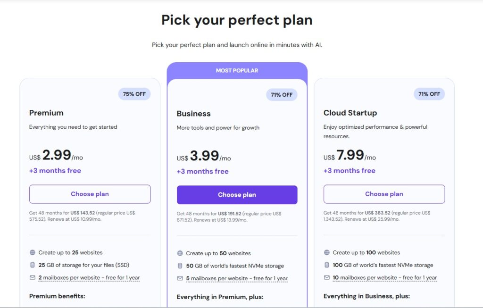The height and width of the screenshot is (308, 483).
Task: Choose the Cloud Startup plan
Action: coord(384,194)
